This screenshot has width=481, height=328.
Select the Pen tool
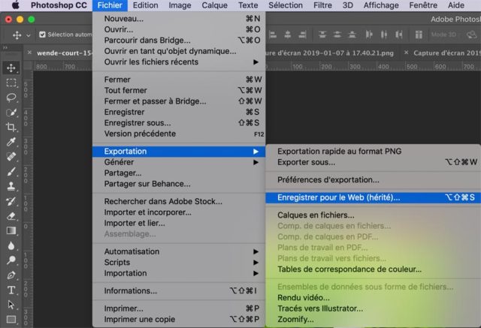tap(11, 275)
